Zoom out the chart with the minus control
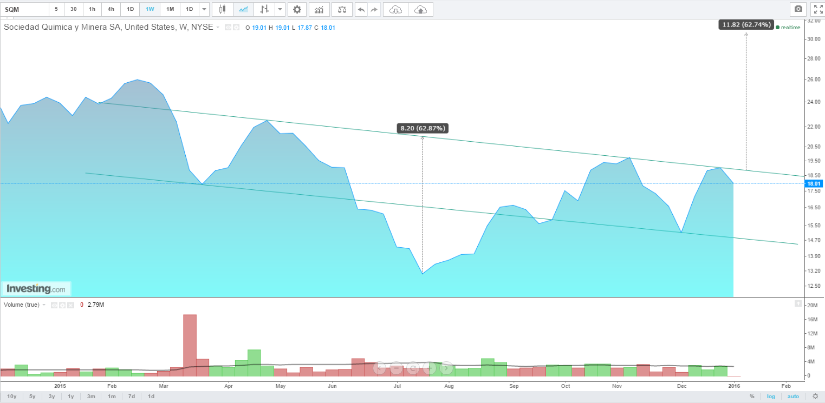This screenshot has height=403, width=825. [397, 368]
